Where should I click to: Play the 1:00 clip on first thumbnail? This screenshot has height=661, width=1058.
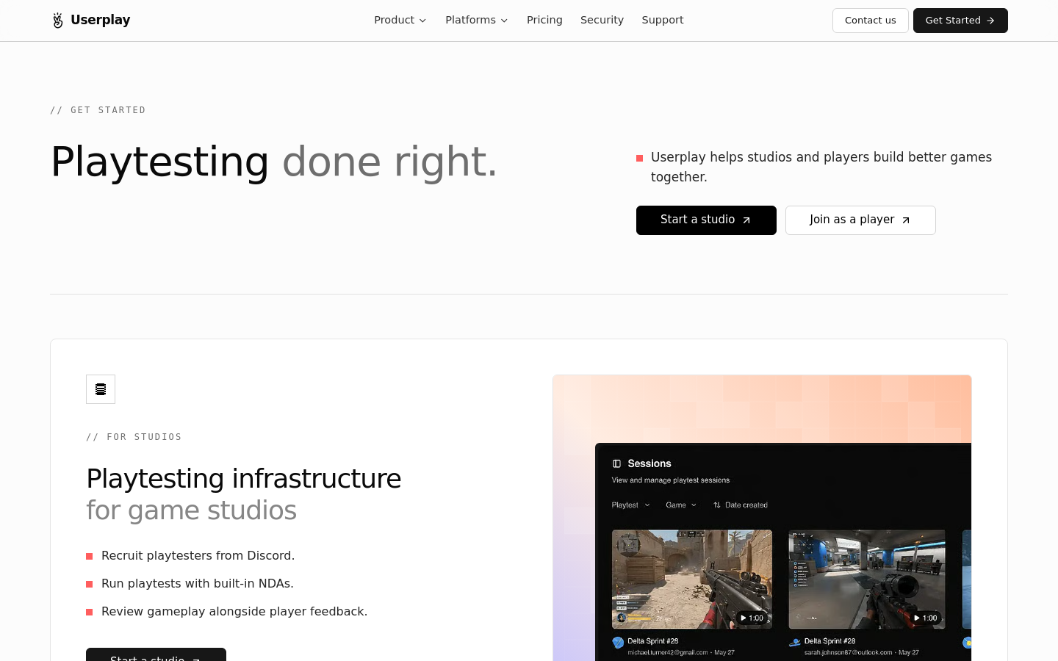pos(752,618)
